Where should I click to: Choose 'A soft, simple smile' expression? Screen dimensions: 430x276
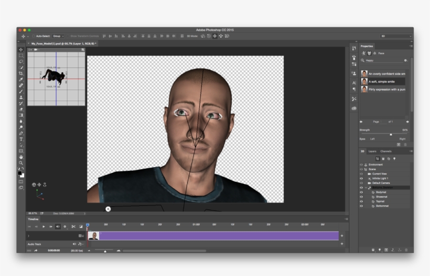[383, 82]
